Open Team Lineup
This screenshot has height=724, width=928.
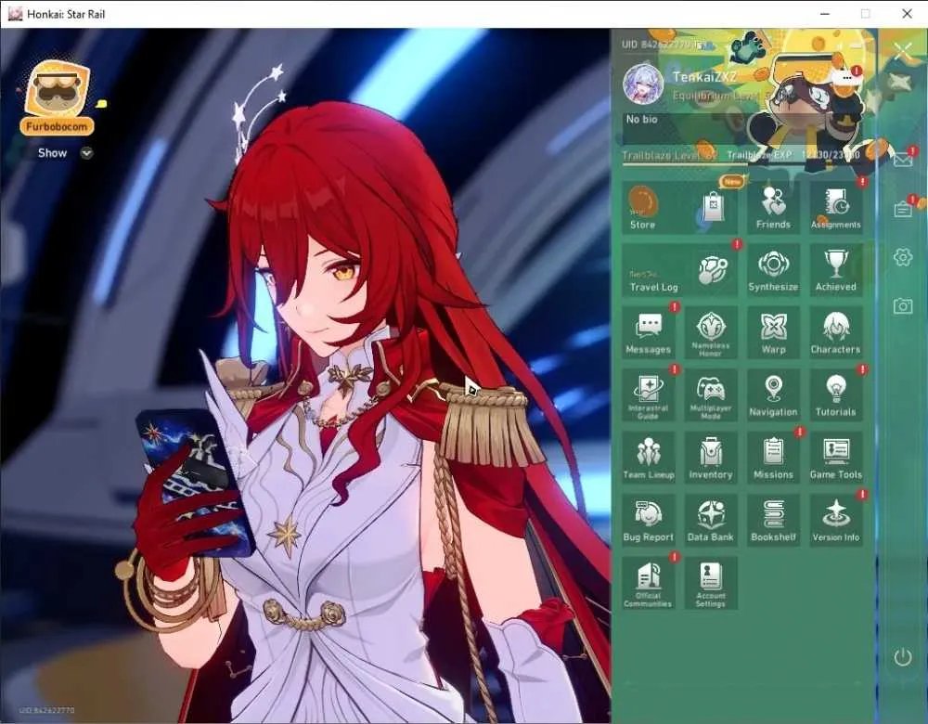[648, 459]
